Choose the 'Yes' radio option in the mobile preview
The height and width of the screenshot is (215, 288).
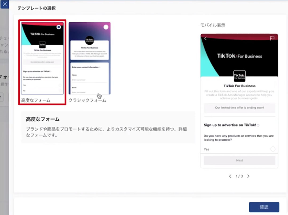pos(273,149)
